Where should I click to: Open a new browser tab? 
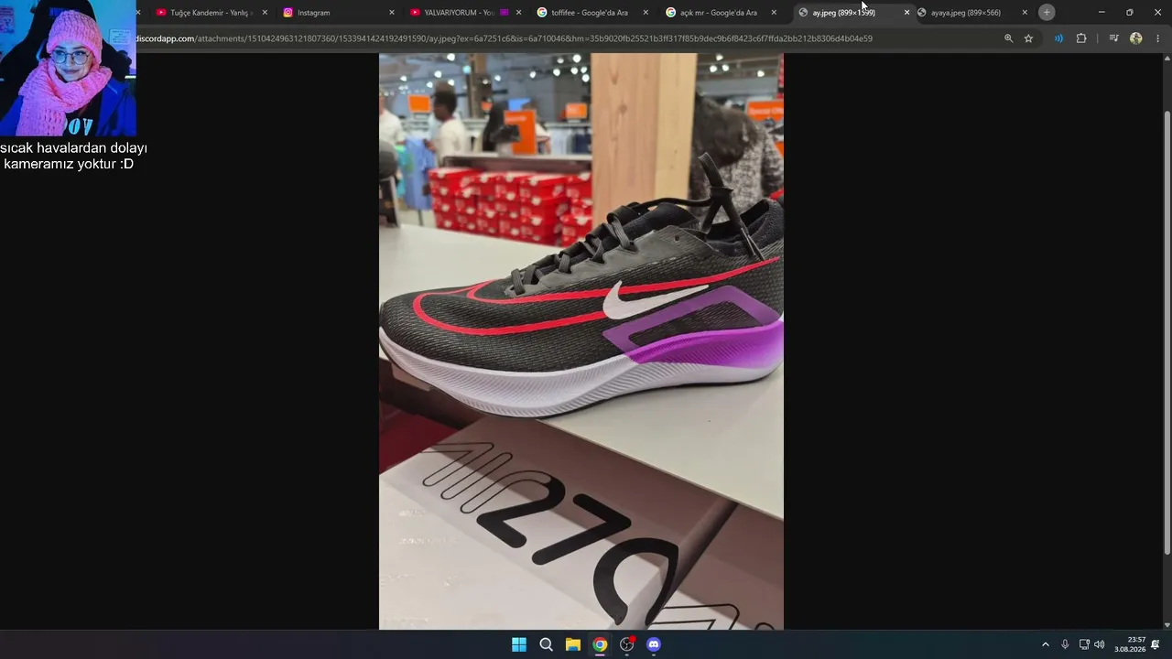point(1047,13)
